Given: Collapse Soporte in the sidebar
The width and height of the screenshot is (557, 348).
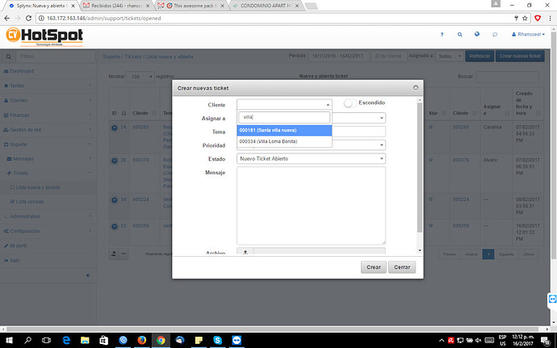Looking at the screenshot, I should coord(48,145).
